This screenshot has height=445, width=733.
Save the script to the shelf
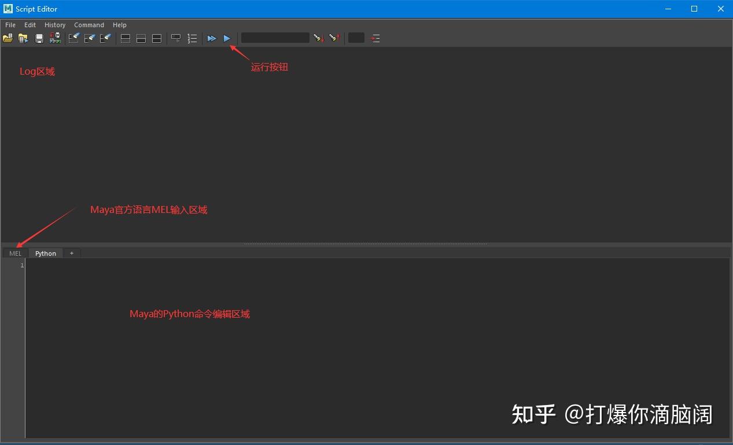point(55,38)
